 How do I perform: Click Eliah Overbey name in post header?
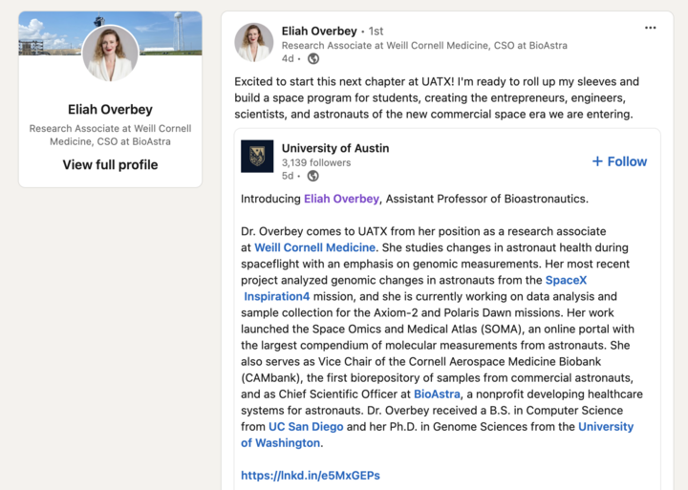(319, 32)
